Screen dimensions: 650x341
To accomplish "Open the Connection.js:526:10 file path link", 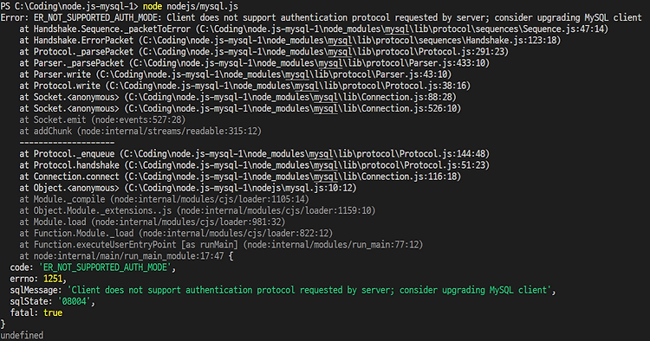I will pyautogui.click(x=293, y=108).
